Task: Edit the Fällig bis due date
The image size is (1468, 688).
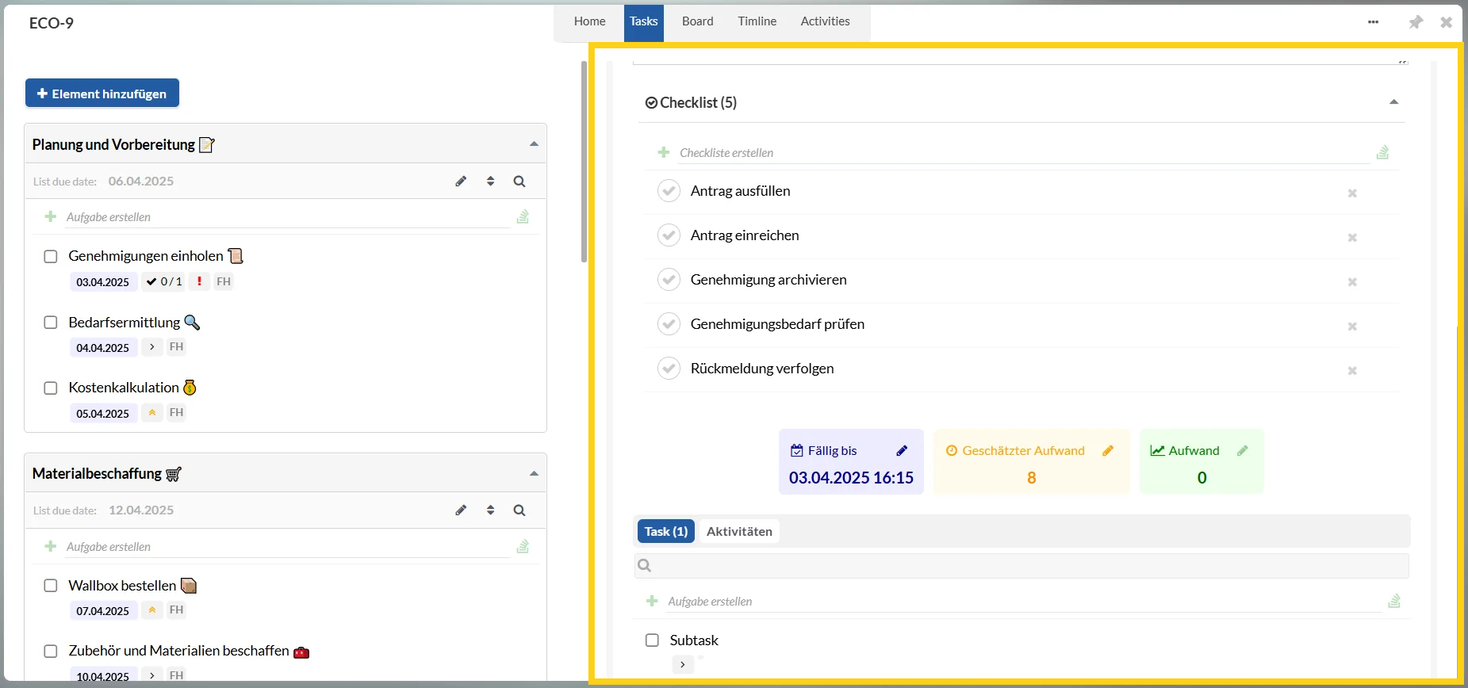Action: coord(902,451)
